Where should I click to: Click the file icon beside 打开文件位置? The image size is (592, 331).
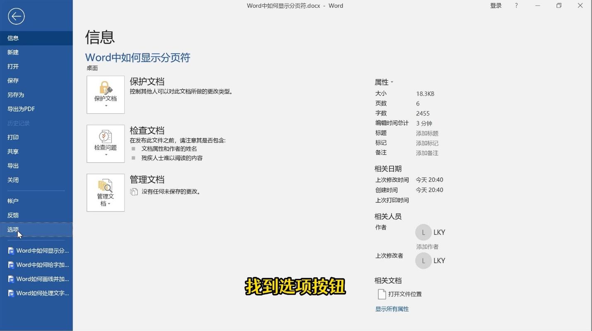(x=382, y=294)
